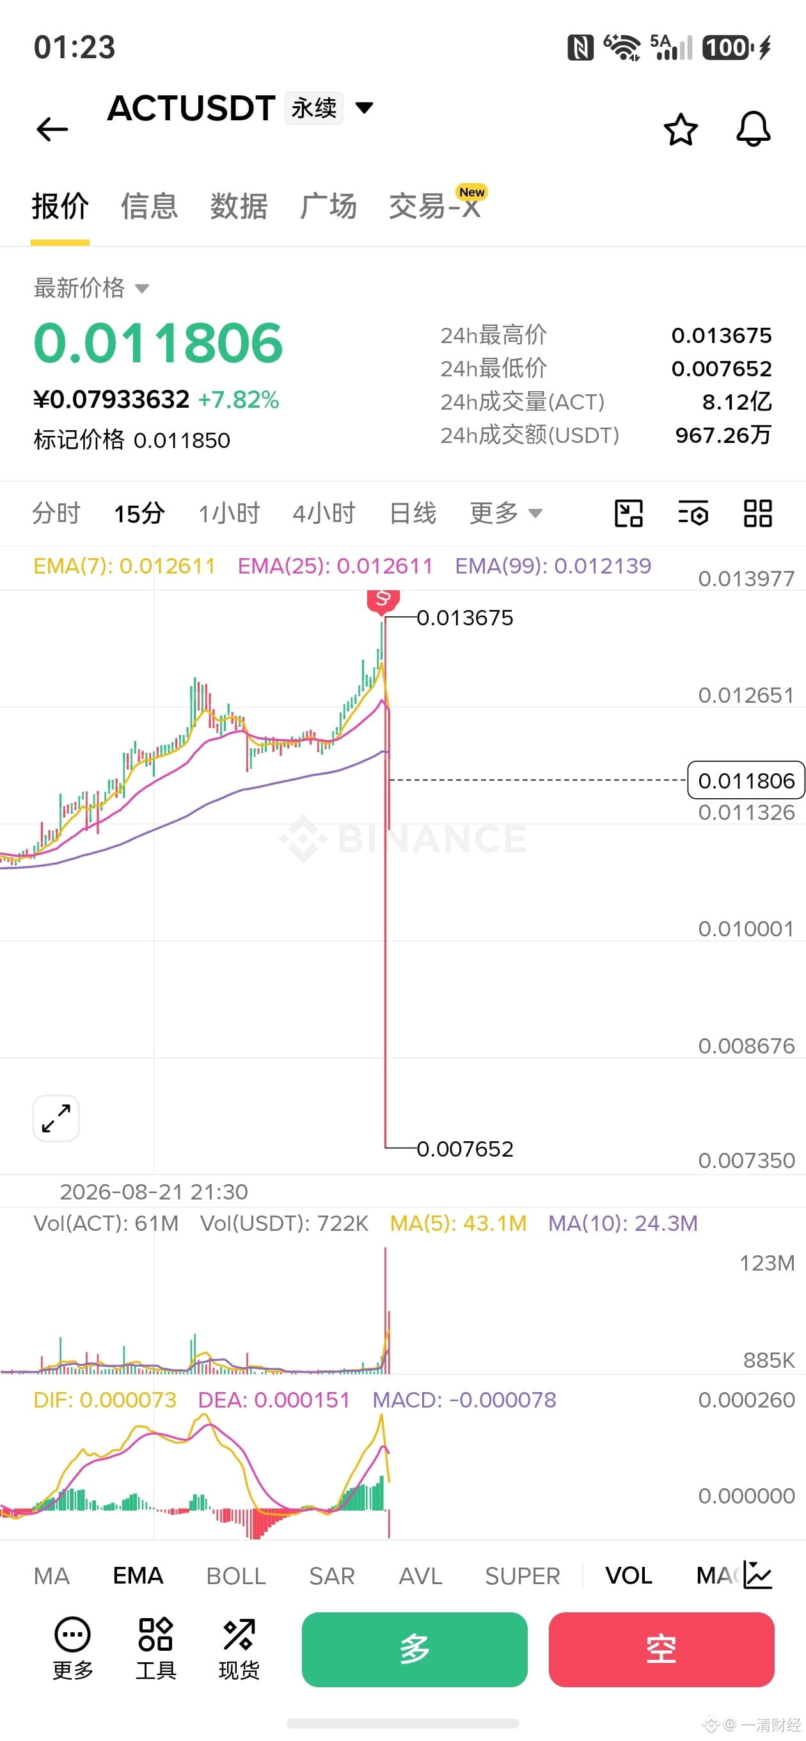The width and height of the screenshot is (806, 1741).
Task: Expand 更多 timeframe dropdown
Action: [506, 513]
